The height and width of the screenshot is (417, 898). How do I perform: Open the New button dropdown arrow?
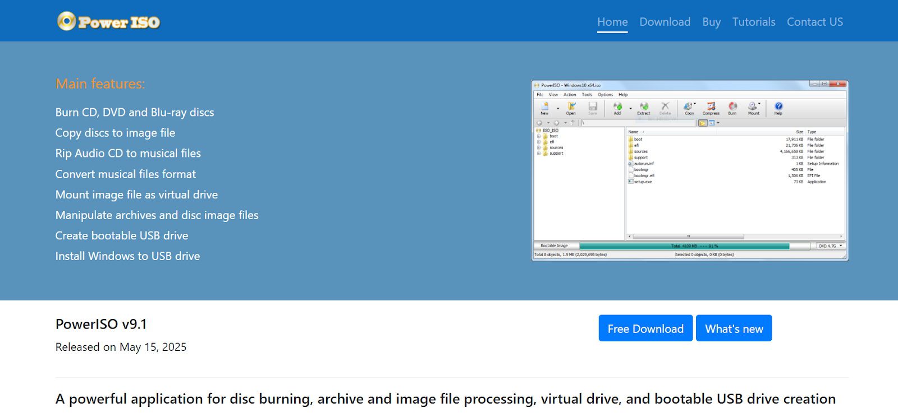tap(558, 108)
